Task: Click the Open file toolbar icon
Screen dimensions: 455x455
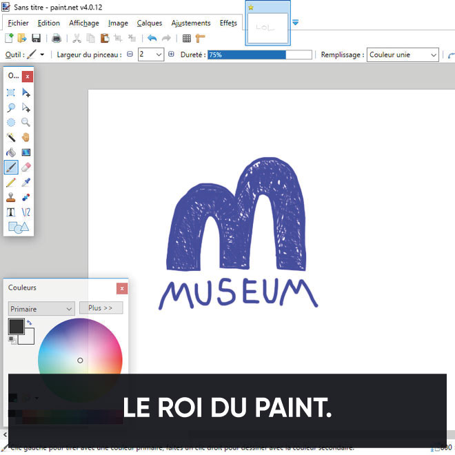Action: pyautogui.click(x=22, y=38)
